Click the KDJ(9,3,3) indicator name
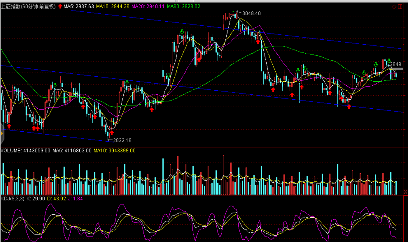 point(13,198)
